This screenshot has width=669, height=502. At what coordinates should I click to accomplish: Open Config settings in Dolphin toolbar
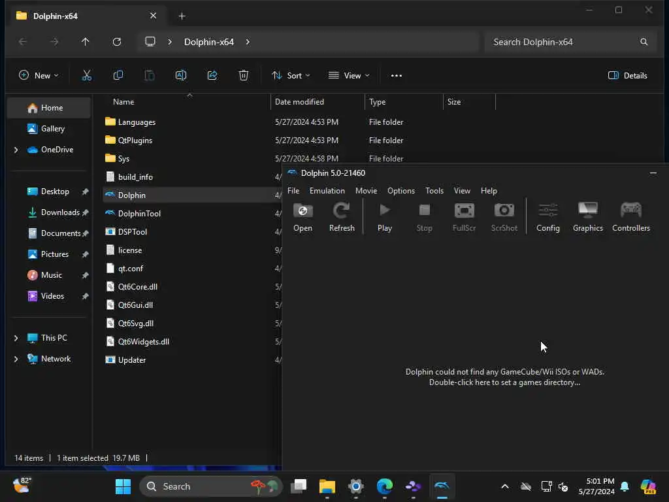[548, 217]
